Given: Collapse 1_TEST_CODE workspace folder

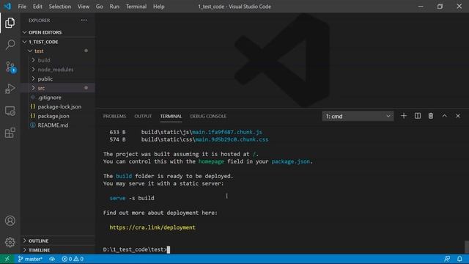Looking at the screenshot, I should coord(57,42).
